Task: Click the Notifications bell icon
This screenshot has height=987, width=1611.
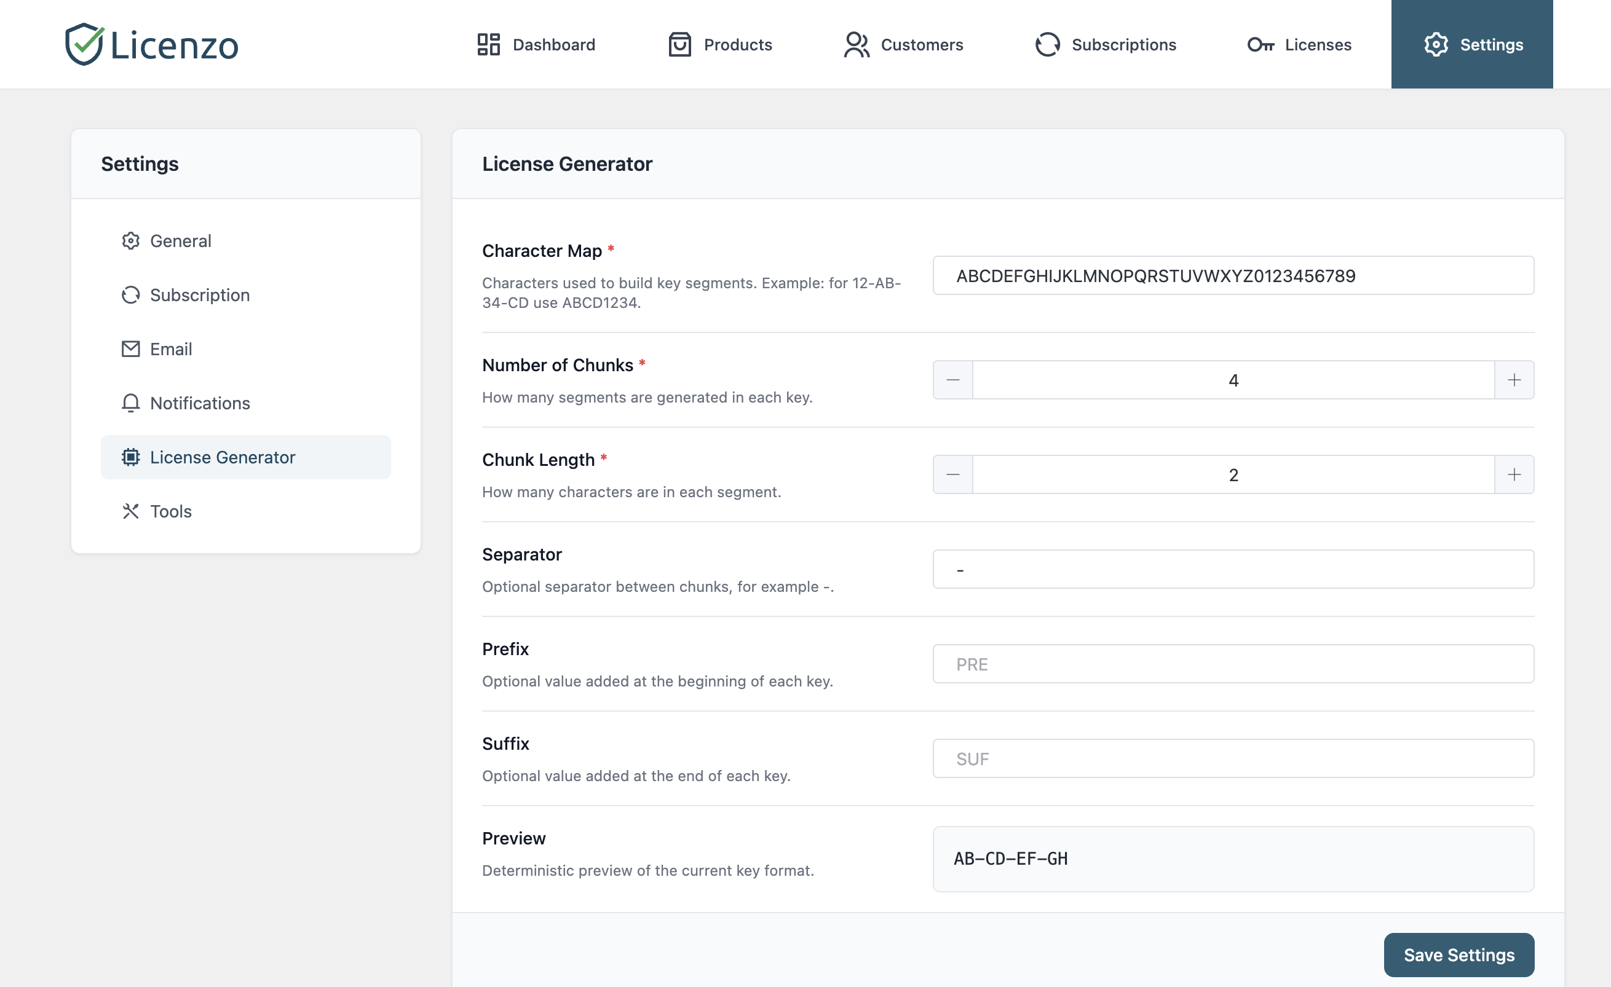Action: click(x=131, y=403)
